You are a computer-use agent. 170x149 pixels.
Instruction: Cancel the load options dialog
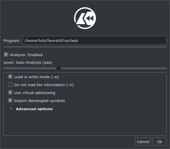click(143, 142)
